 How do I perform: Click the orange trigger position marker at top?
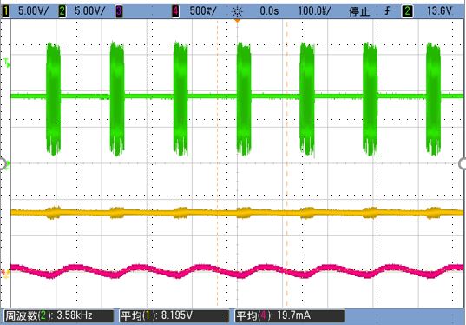237,21
